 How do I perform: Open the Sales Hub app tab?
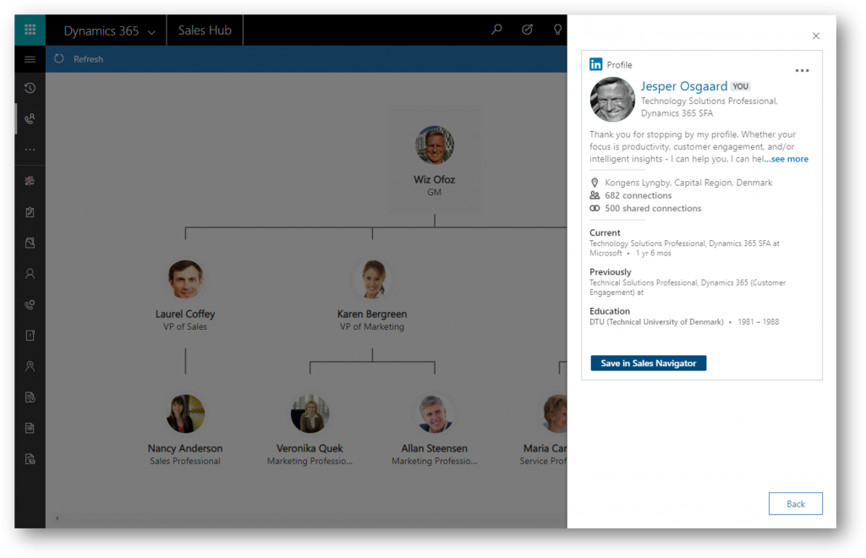point(205,30)
